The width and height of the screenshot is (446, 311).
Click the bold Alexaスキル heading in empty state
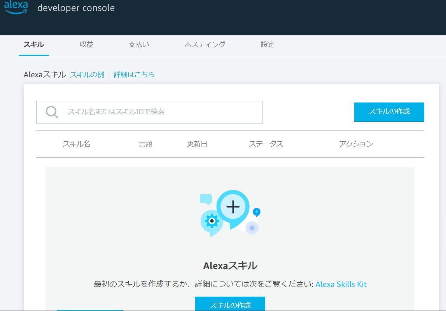click(230, 266)
